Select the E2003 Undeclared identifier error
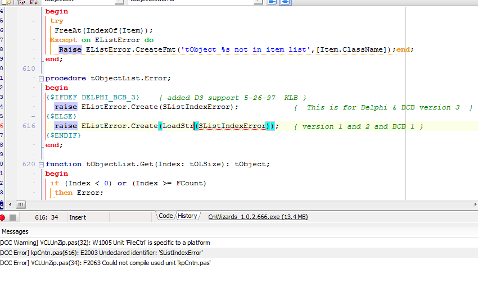The image size is (478, 301). tap(101, 253)
